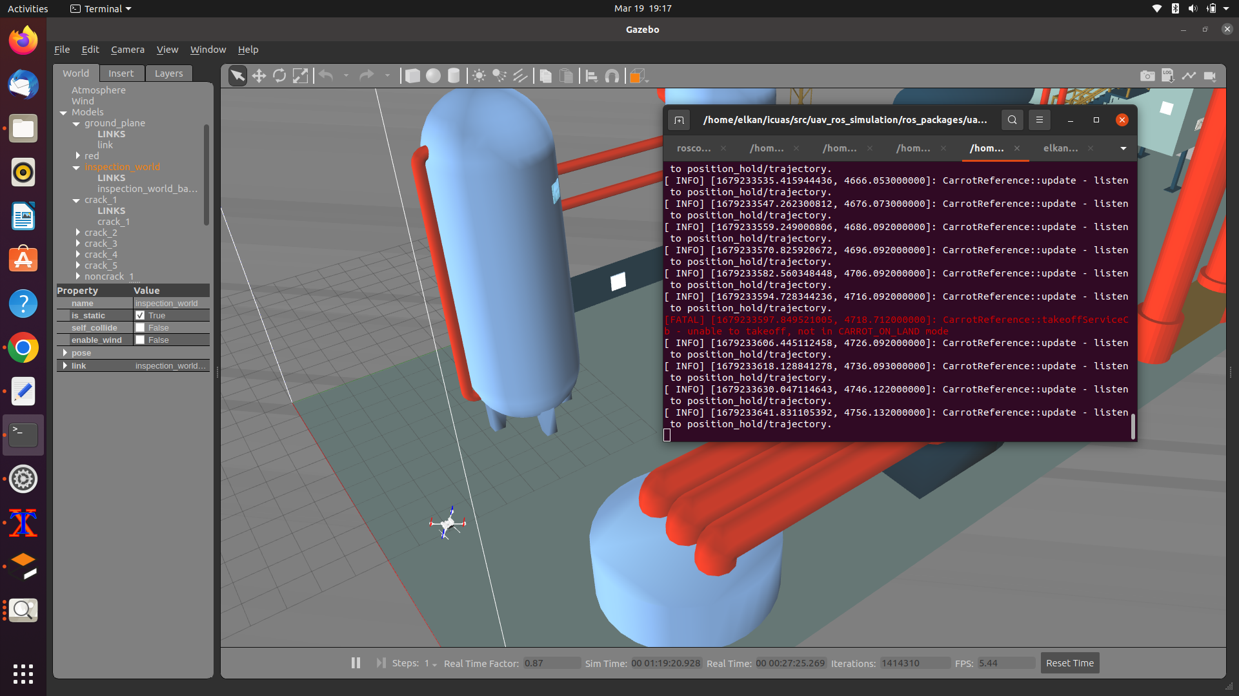Enable self_collide for inspection_world
1239x696 pixels.
[140, 327]
